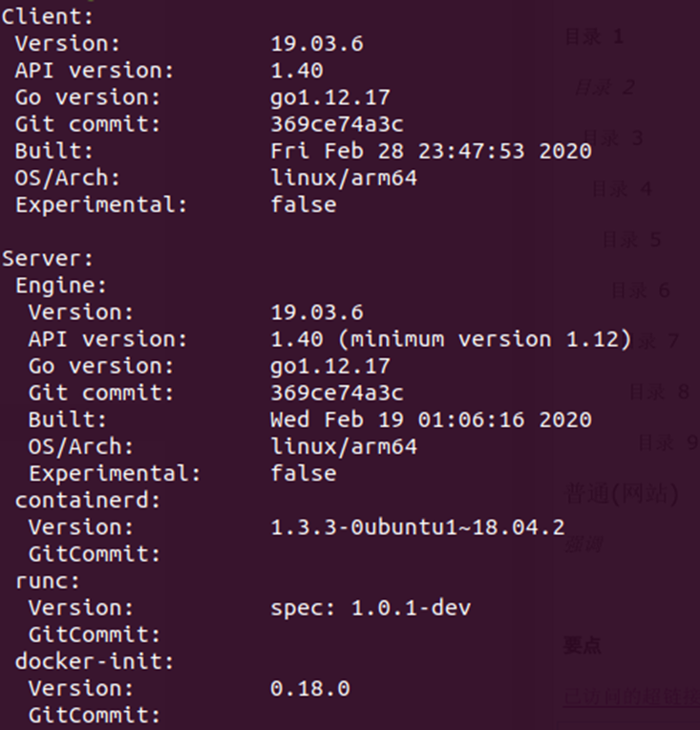
Task: Select the Client Experimental value false
Action: (x=304, y=205)
